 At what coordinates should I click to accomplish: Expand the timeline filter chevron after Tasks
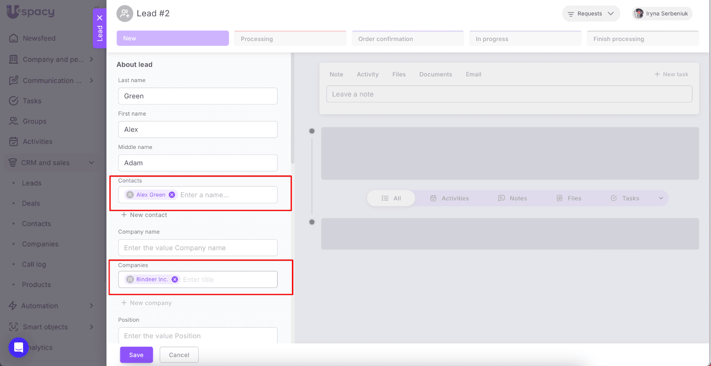click(661, 198)
